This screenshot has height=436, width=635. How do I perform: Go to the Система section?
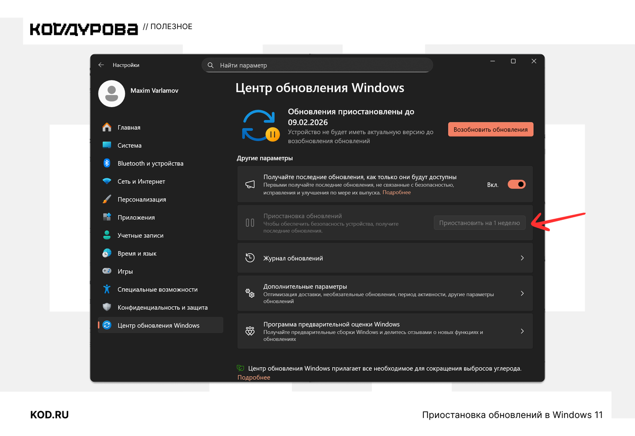[160, 146]
